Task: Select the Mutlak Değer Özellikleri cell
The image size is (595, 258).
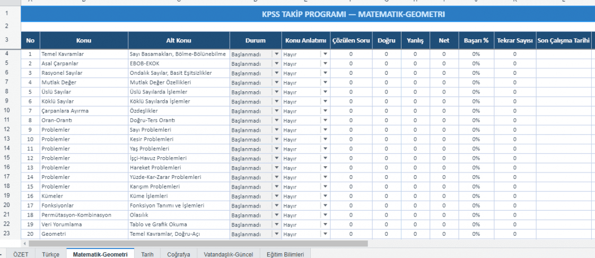Action: [179, 82]
